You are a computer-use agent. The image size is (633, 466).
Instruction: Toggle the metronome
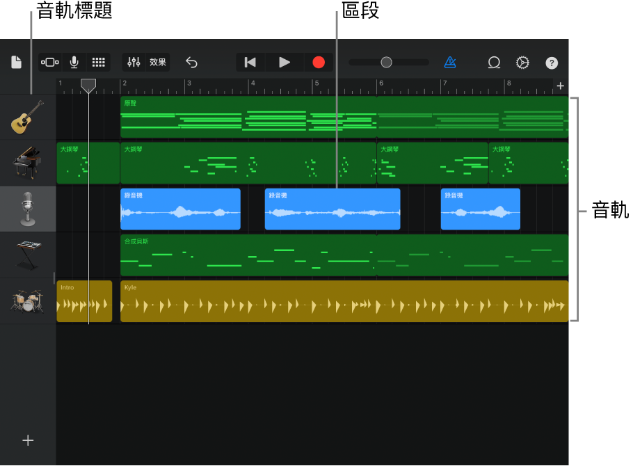450,62
